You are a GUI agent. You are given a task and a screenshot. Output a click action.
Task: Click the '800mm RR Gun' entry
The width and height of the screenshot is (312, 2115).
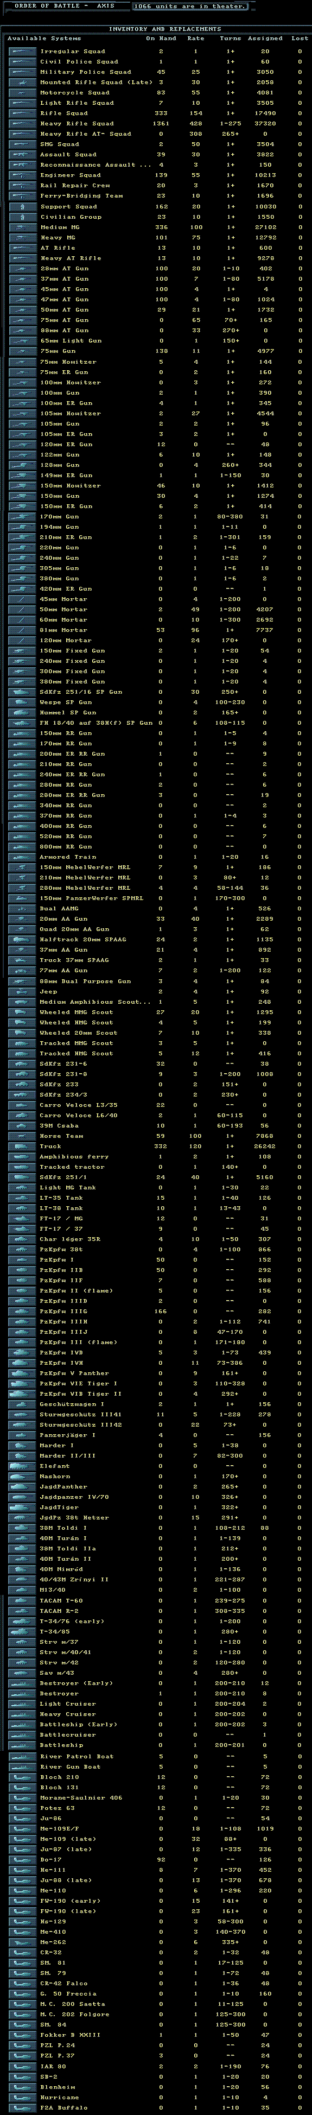tap(66, 846)
